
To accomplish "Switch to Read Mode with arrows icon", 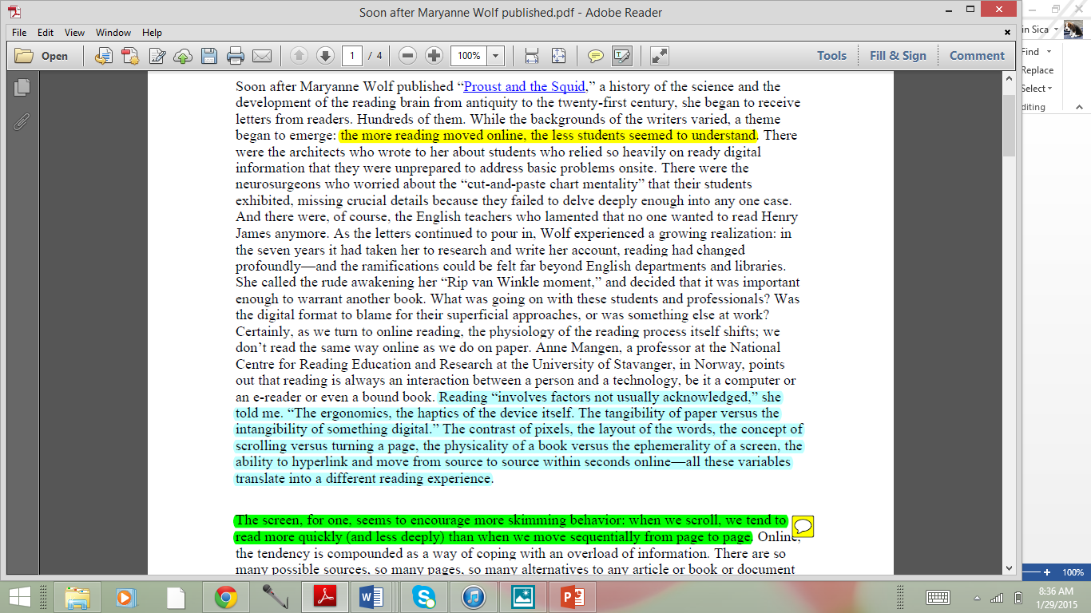I will point(660,56).
